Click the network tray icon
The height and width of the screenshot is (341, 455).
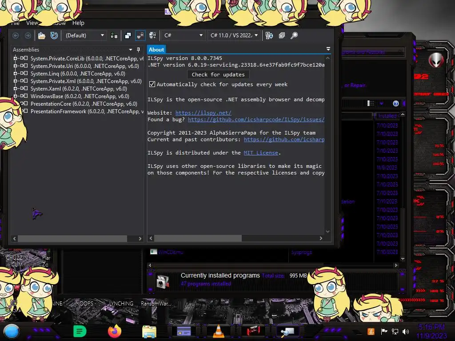click(x=395, y=331)
